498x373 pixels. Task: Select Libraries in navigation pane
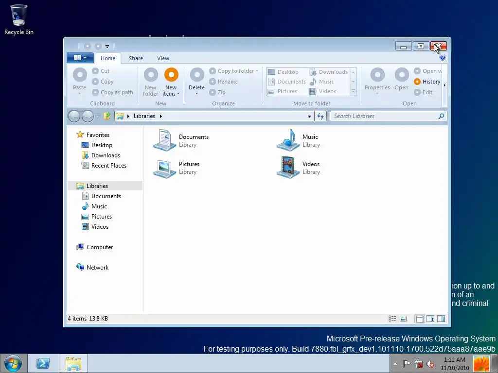tap(105, 186)
